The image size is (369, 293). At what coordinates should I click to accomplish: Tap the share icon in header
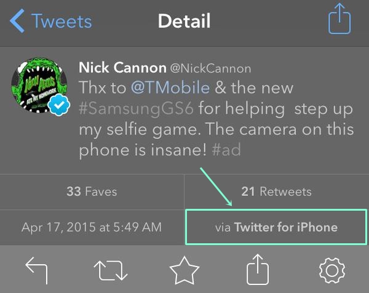(339, 18)
